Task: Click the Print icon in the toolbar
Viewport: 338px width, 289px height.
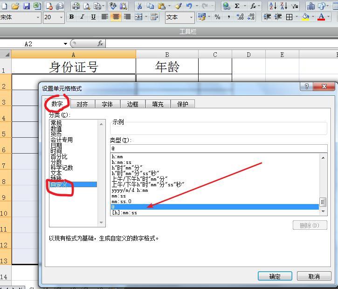Action: pyautogui.click(x=76, y=6)
